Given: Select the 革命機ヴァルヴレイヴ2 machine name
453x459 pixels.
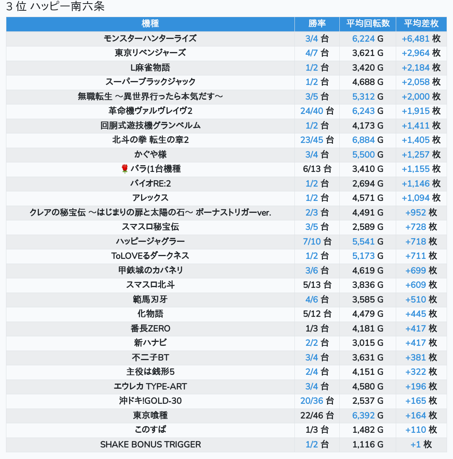Looking at the screenshot, I should click(150, 111).
